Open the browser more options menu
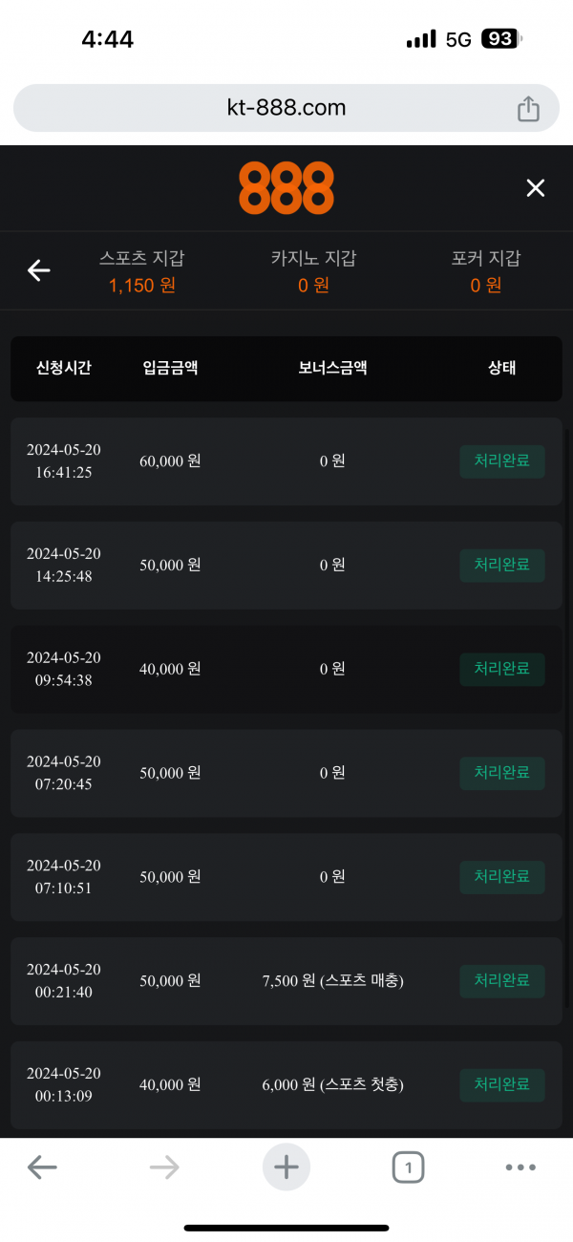 520,1167
